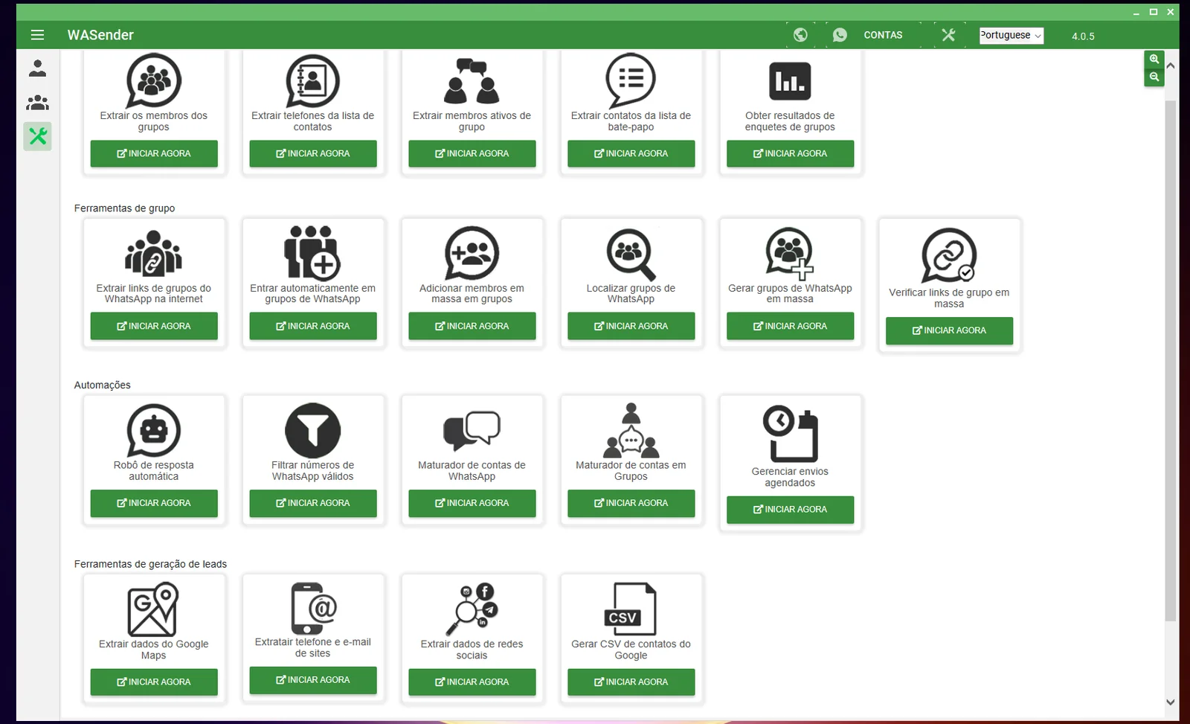1190x724 pixels.
Task: Open the CONTAS menu
Action: (883, 35)
